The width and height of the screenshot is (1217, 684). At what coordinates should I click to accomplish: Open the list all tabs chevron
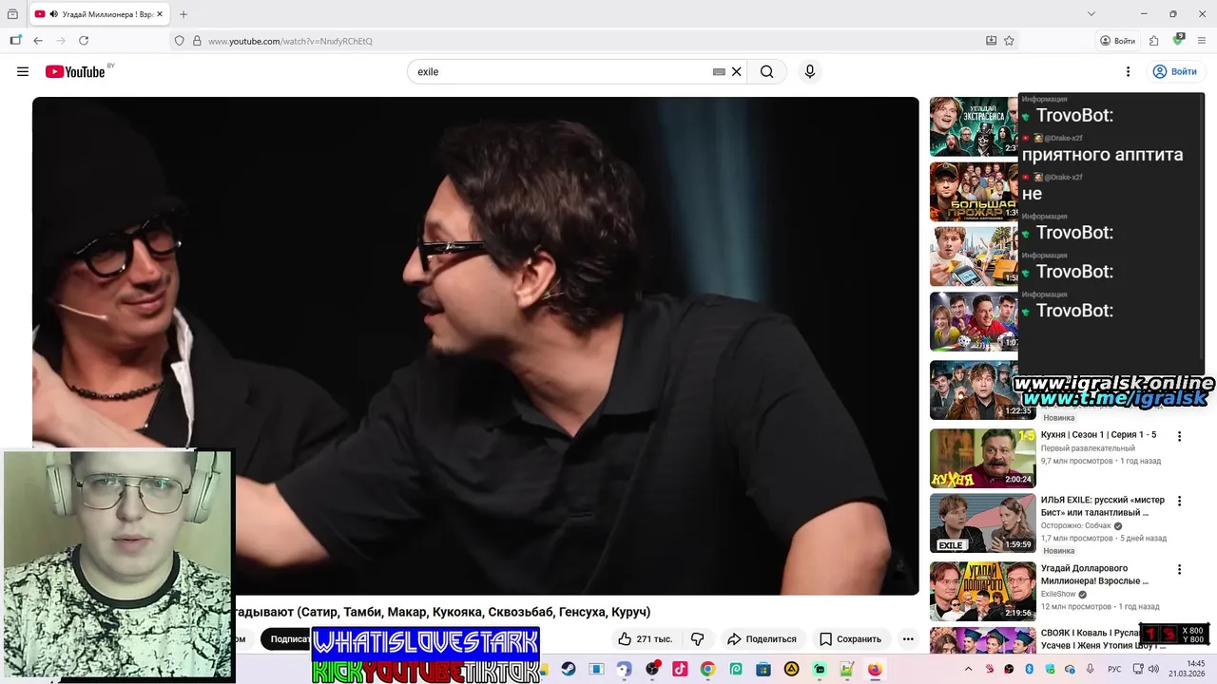pos(1091,14)
